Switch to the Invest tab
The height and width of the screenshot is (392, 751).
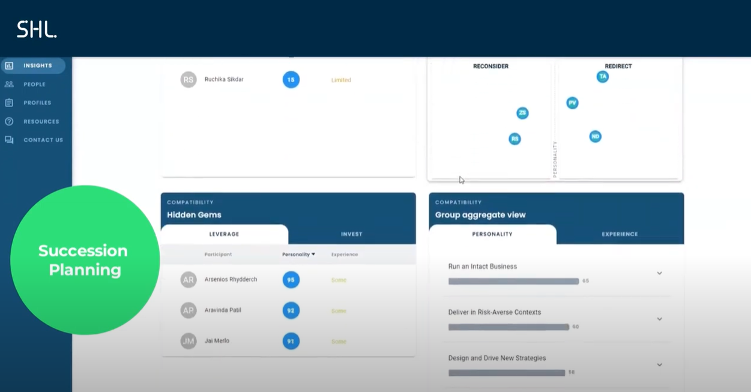[351, 234]
